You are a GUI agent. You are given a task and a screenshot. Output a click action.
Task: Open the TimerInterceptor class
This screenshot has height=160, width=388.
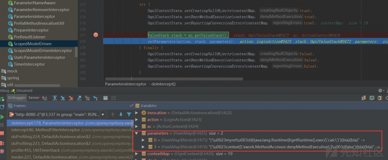(x=29, y=64)
